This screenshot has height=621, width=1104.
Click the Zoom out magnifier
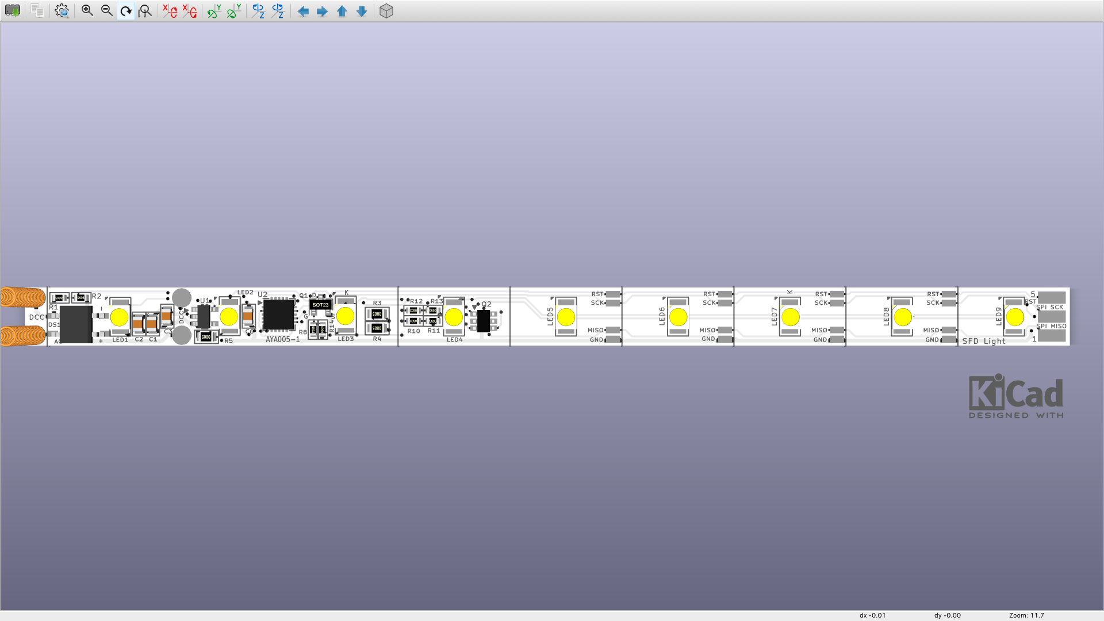[x=107, y=11]
